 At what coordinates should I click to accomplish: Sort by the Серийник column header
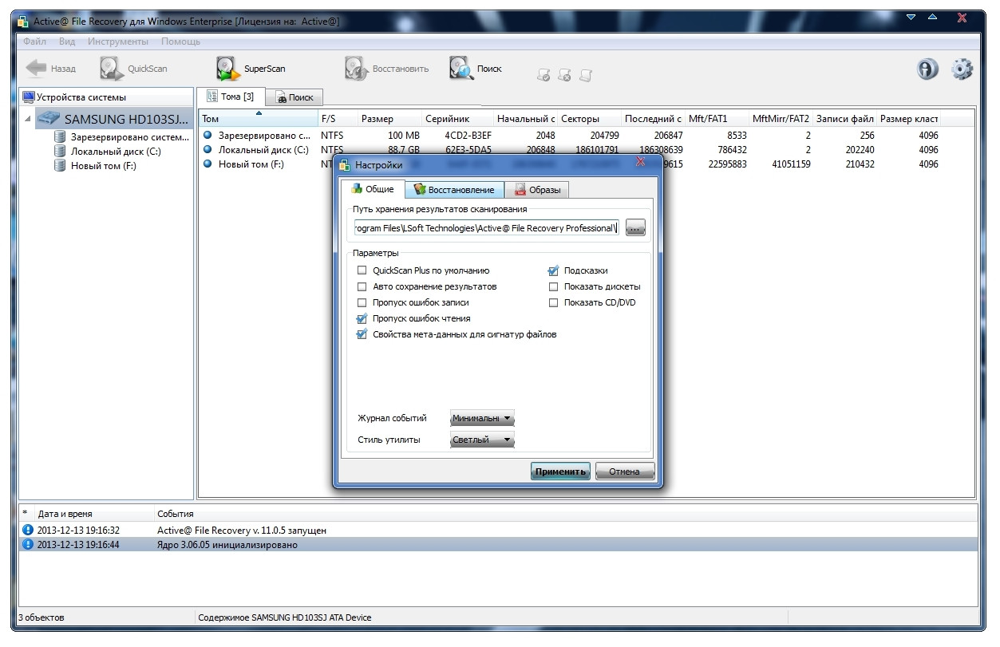(x=458, y=119)
